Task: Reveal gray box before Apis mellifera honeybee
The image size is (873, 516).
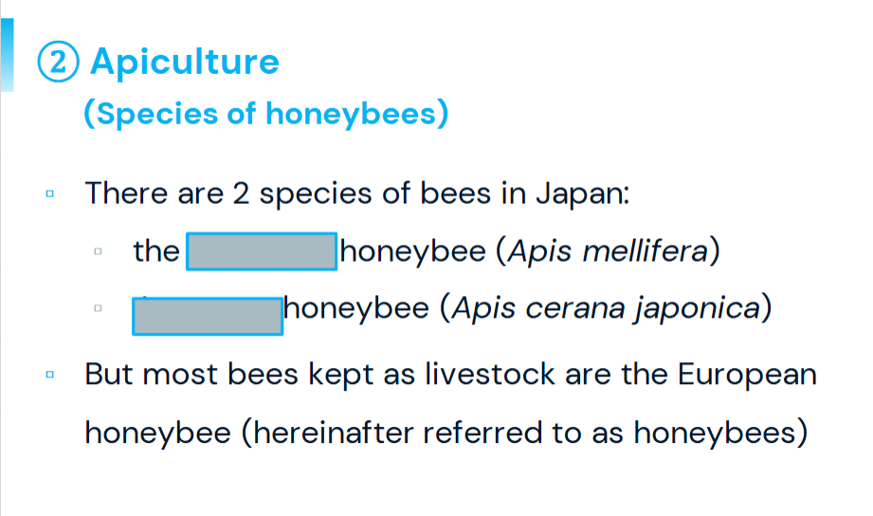Action: (x=262, y=251)
